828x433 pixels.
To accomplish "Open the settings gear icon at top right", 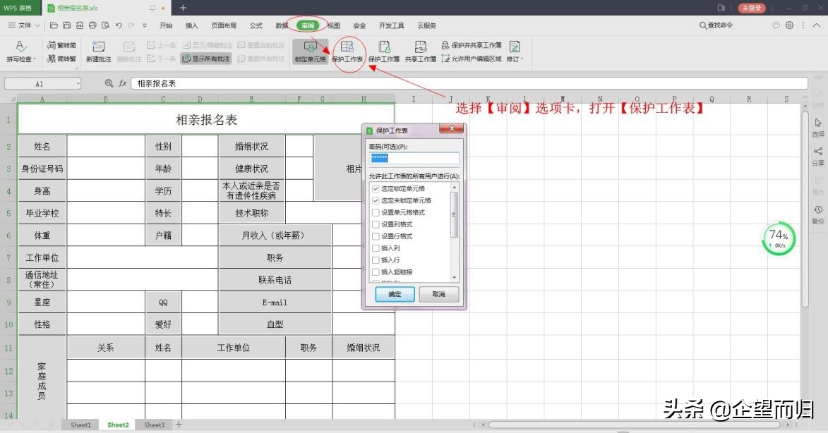I will point(789,25).
